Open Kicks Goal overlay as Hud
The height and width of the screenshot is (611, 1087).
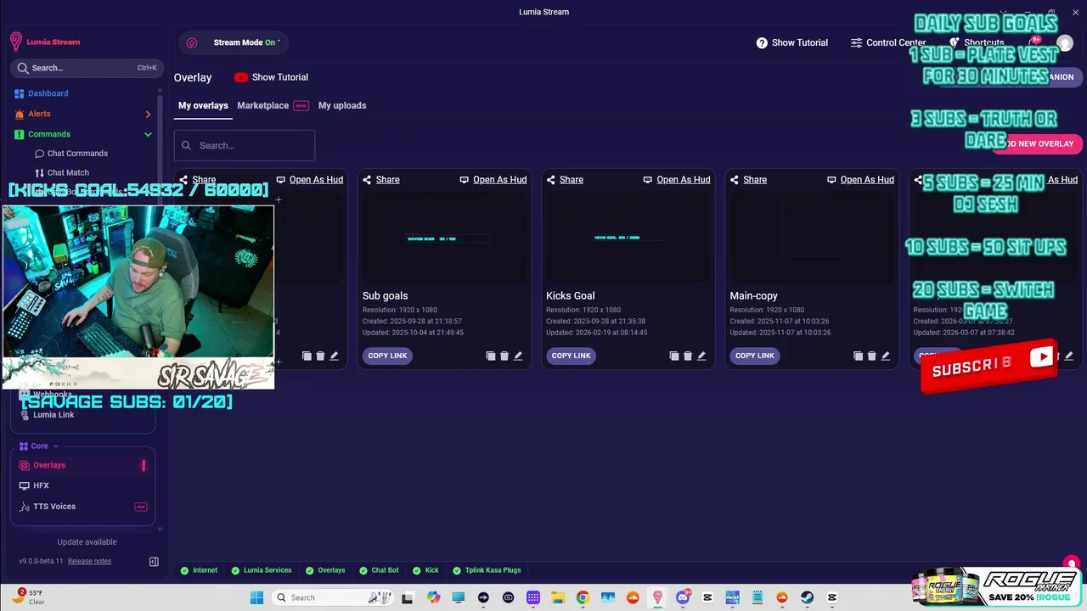[x=676, y=179]
